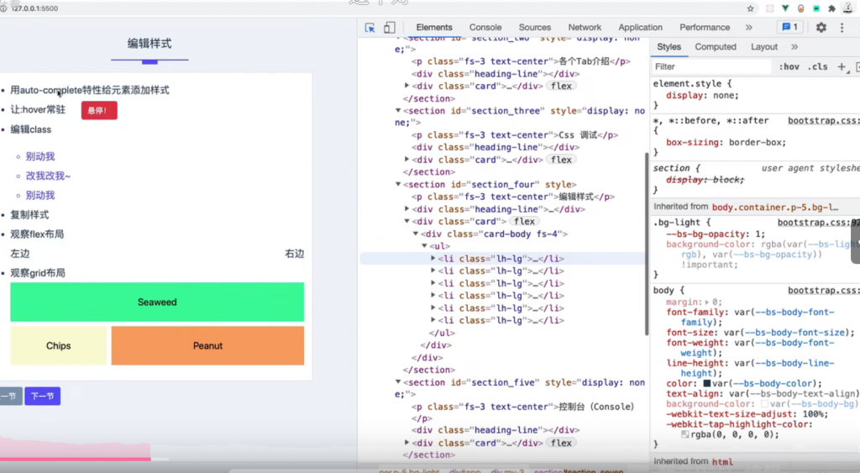
Task: Activate the inspect element picker icon
Action: (x=370, y=28)
